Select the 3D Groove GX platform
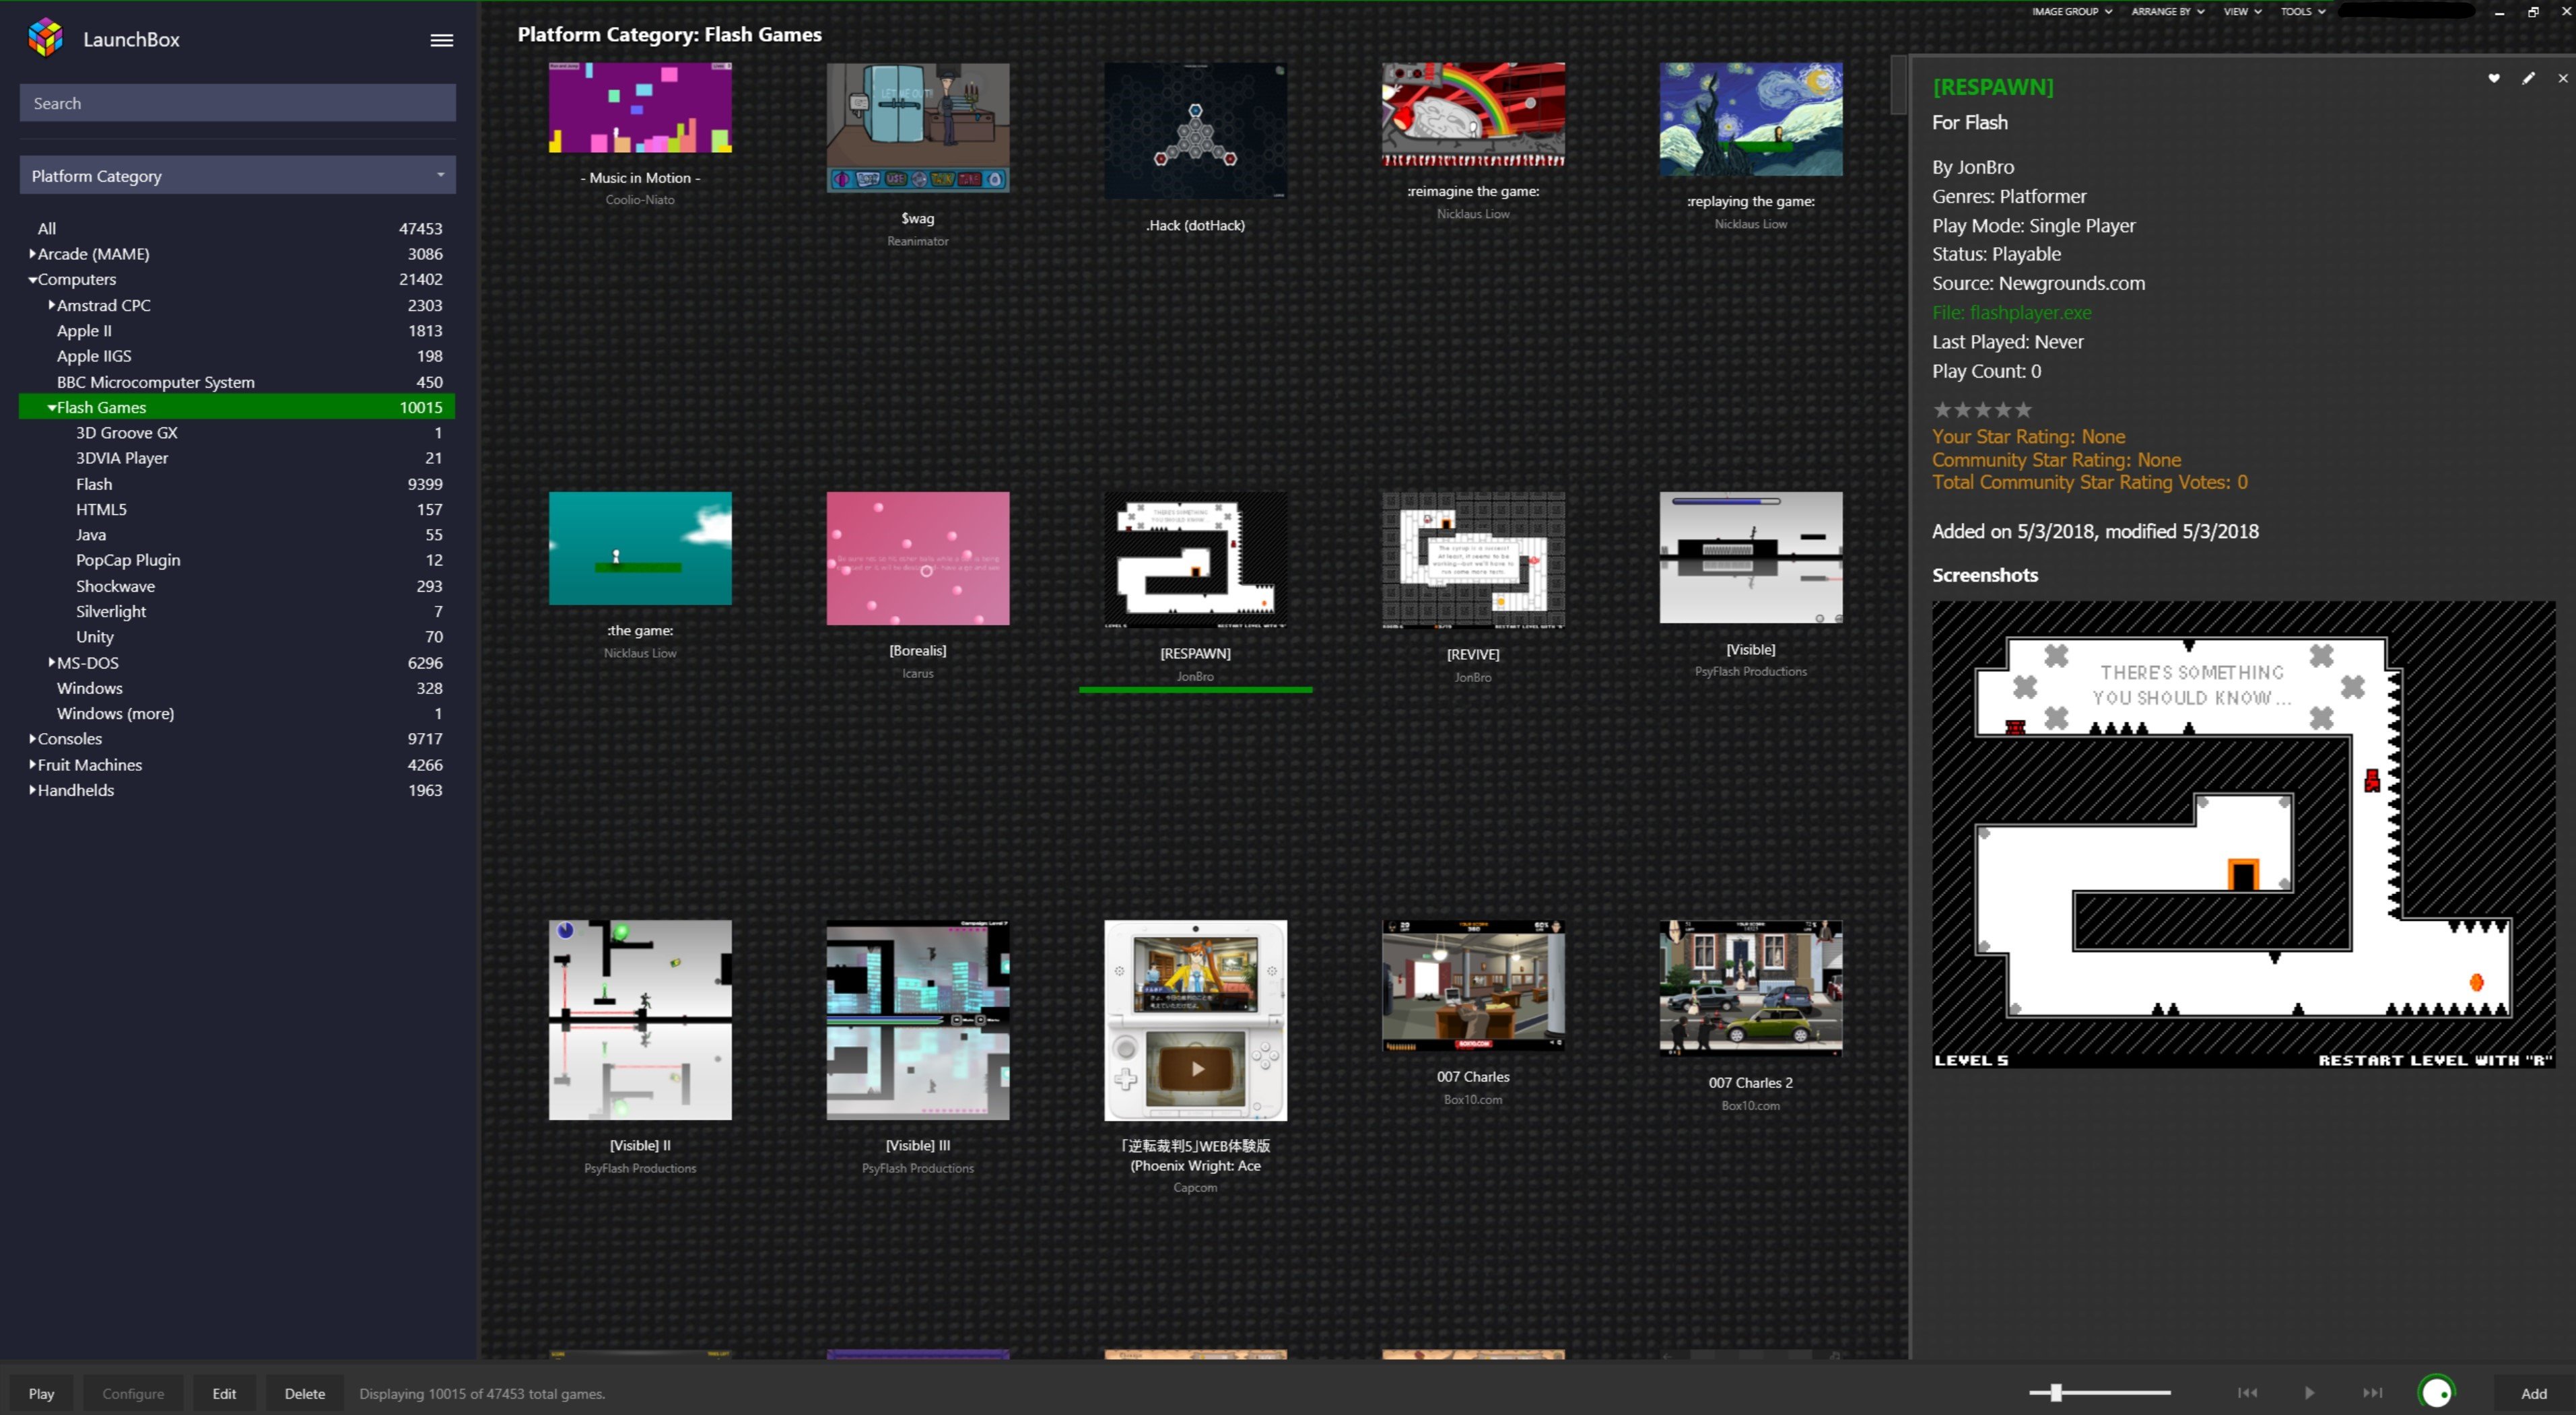This screenshot has width=2576, height=1415. [238, 433]
